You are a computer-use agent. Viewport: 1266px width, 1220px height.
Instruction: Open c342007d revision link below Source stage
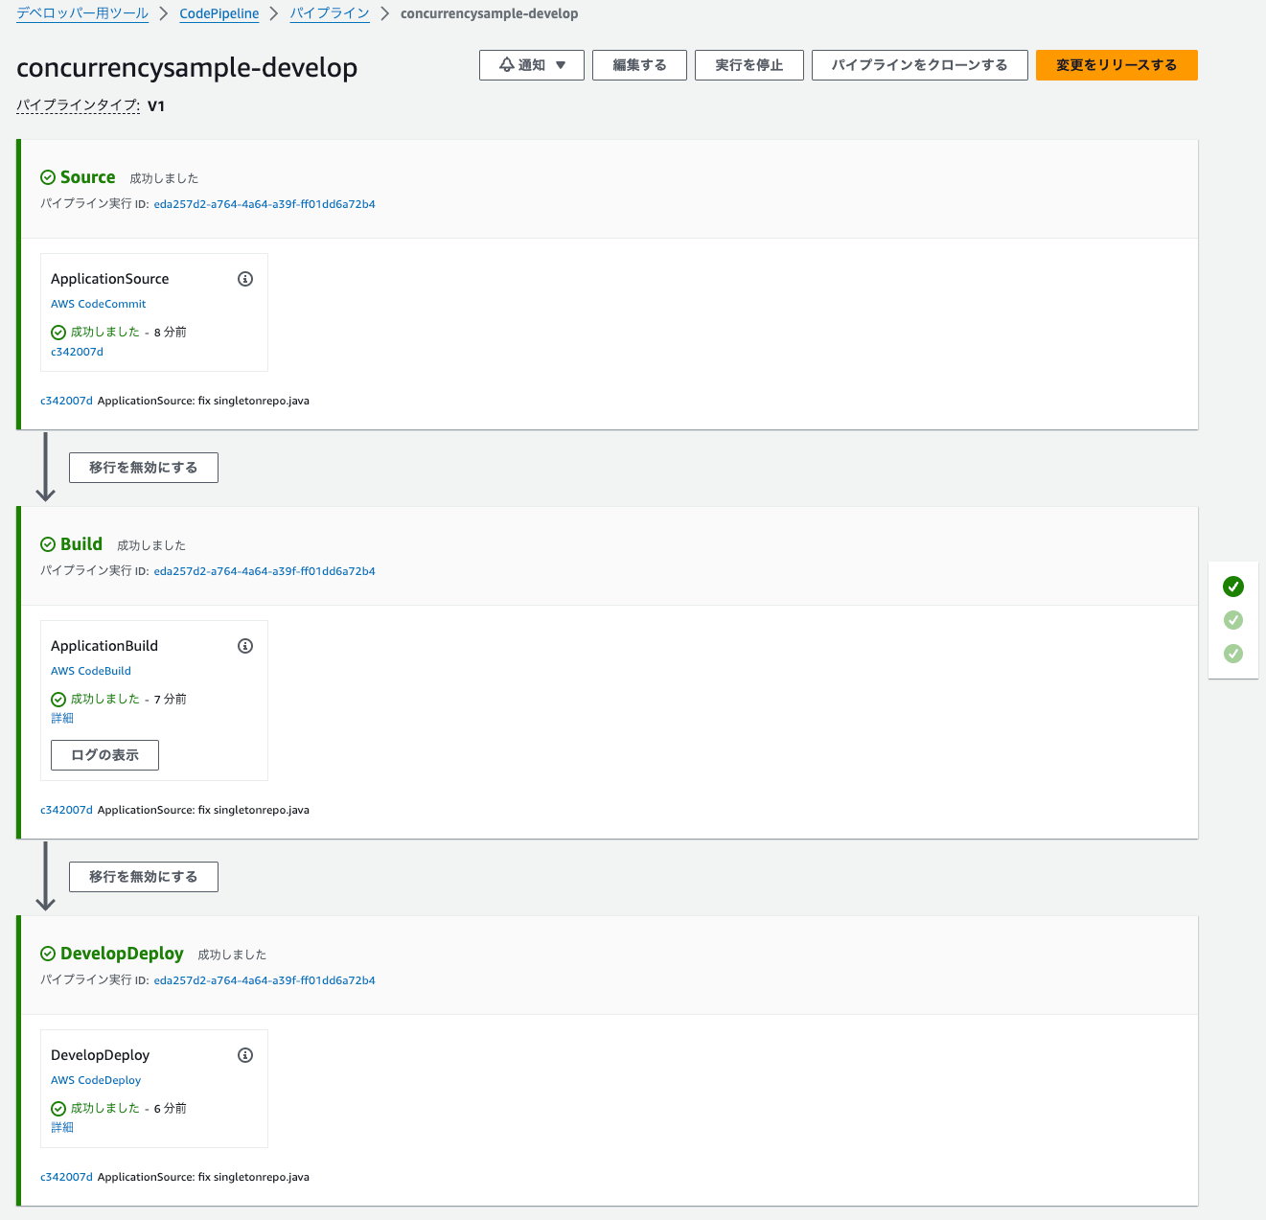[x=66, y=401]
